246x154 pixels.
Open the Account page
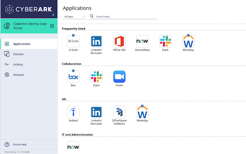click(29, 75)
